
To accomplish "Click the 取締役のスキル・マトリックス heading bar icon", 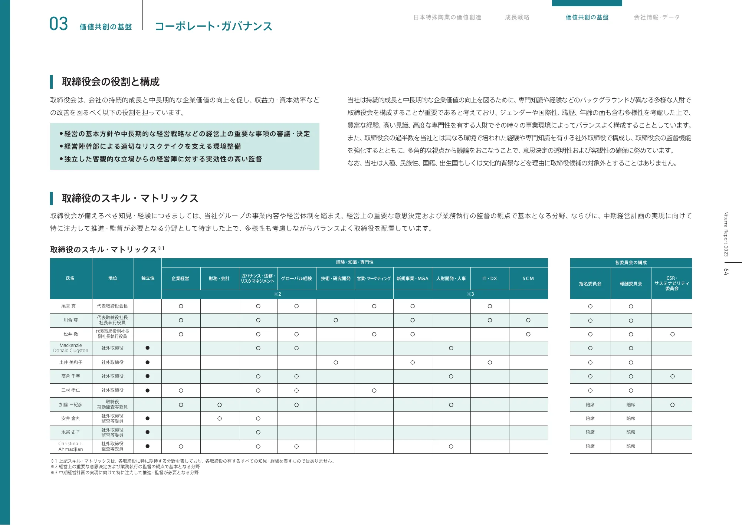I will pyautogui.click(x=52, y=199).
